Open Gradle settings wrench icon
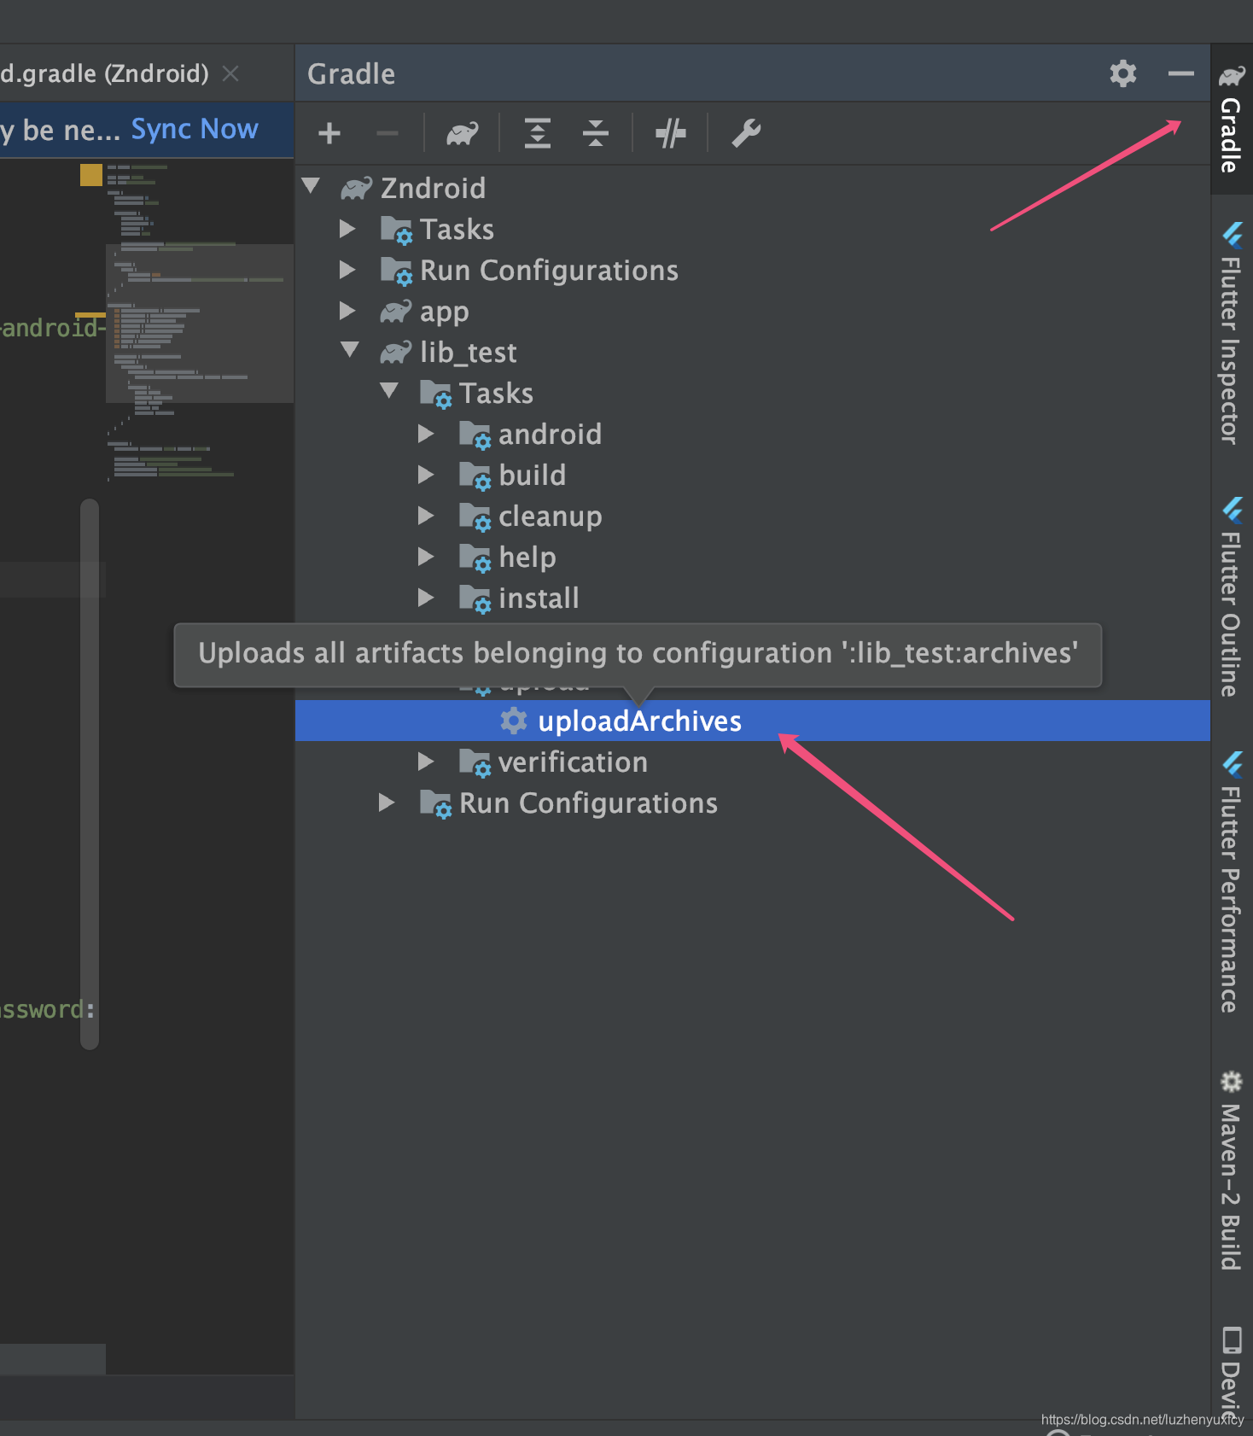 [746, 133]
